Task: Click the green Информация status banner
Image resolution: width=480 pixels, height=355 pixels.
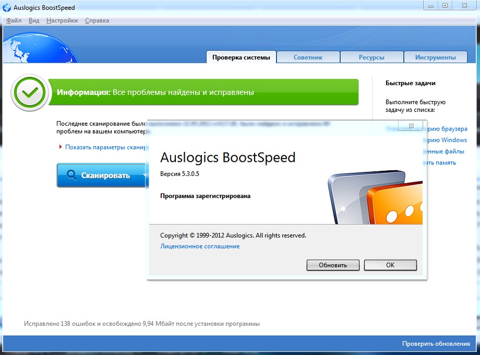Action: [203, 92]
